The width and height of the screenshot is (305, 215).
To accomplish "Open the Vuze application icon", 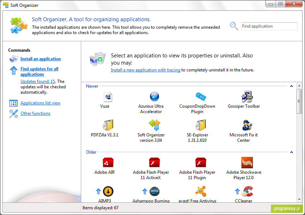I will point(108,97).
